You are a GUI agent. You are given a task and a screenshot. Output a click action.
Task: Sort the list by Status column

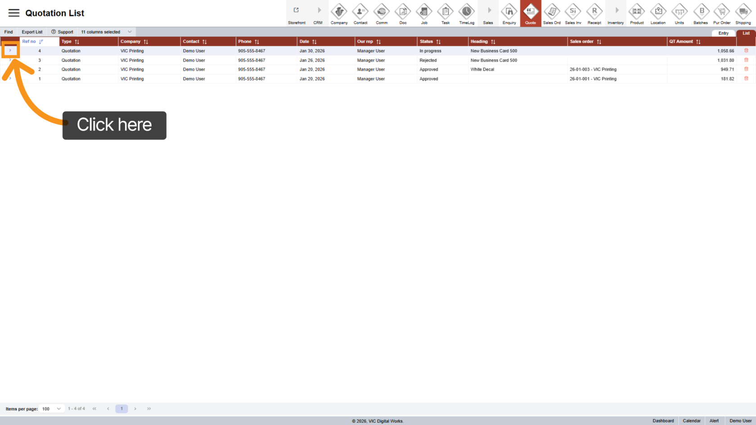click(x=438, y=42)
